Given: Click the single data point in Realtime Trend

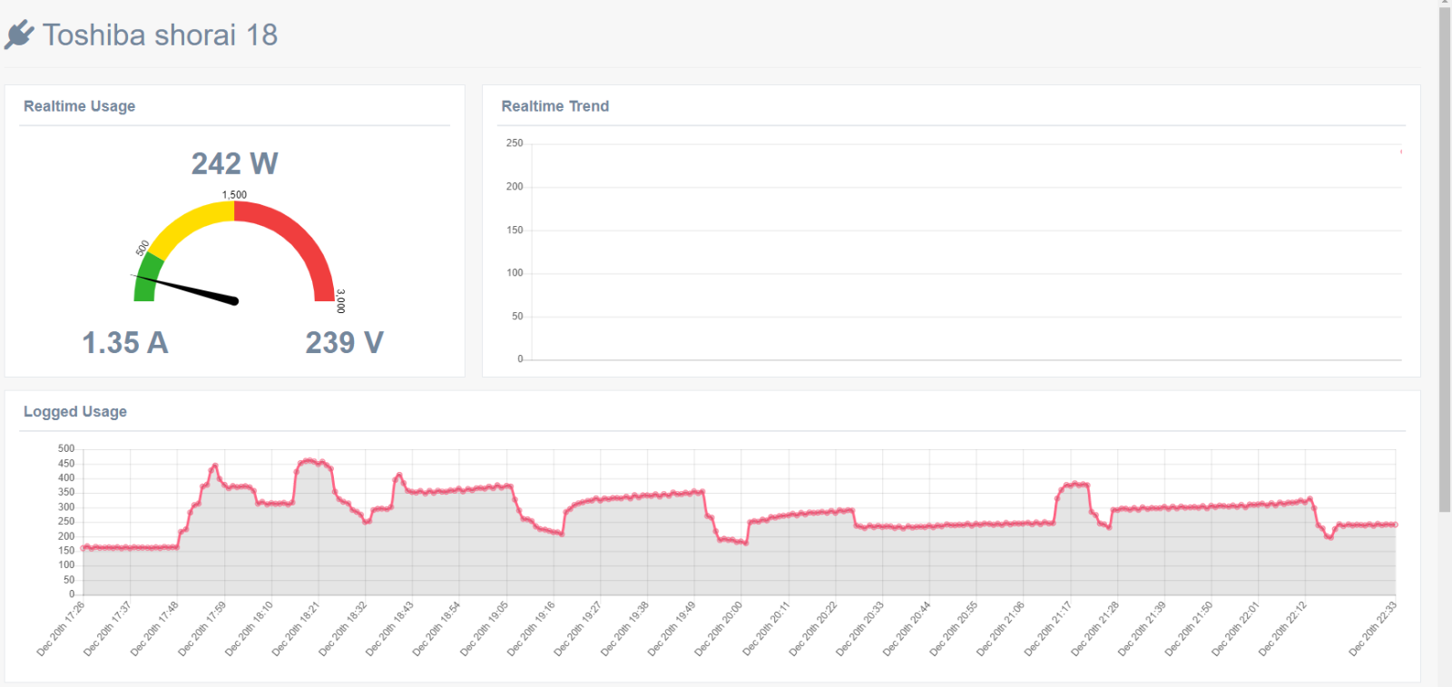Looking at the screenshot, I should coord(1401,152).
